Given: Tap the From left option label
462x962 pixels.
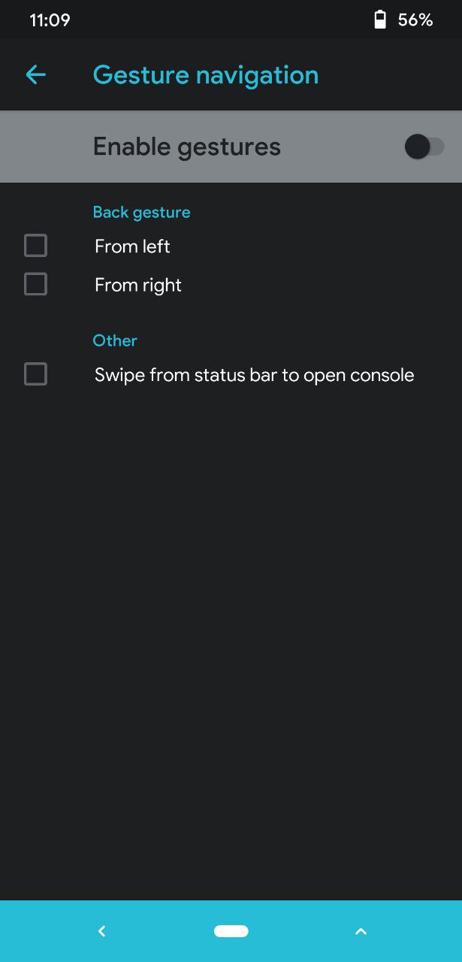Looking at the screenshot, I should [132, 247].
